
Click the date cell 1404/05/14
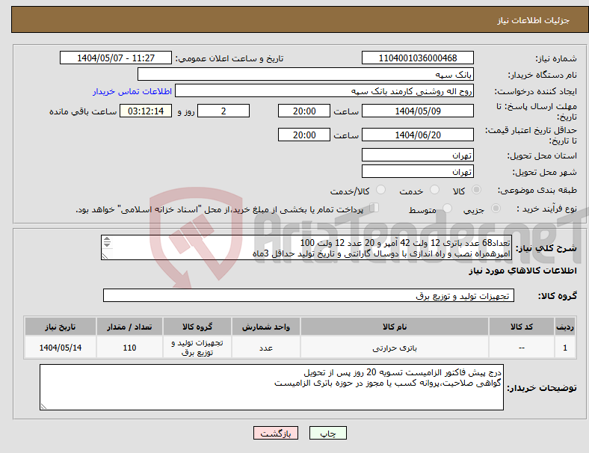[x=60, y=348]
